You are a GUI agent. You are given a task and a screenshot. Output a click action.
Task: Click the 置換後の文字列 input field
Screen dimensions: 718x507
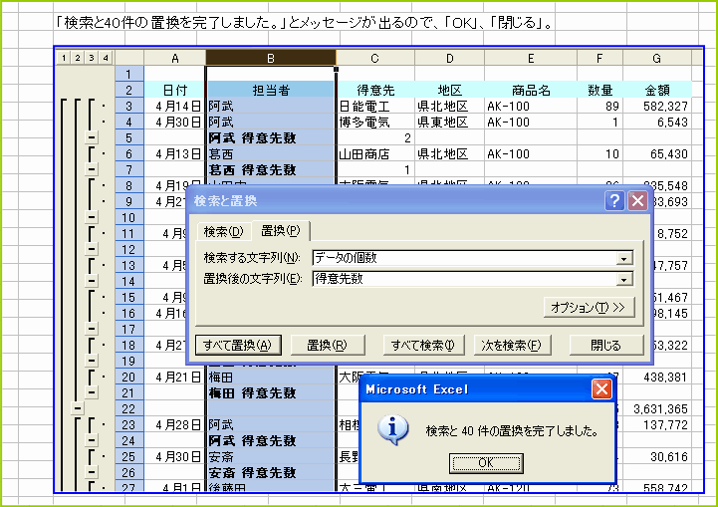pyautogui.click(x=466, y=279)
